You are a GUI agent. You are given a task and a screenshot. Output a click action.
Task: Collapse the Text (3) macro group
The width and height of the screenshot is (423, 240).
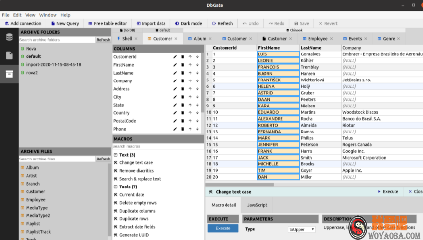[115, 155]
